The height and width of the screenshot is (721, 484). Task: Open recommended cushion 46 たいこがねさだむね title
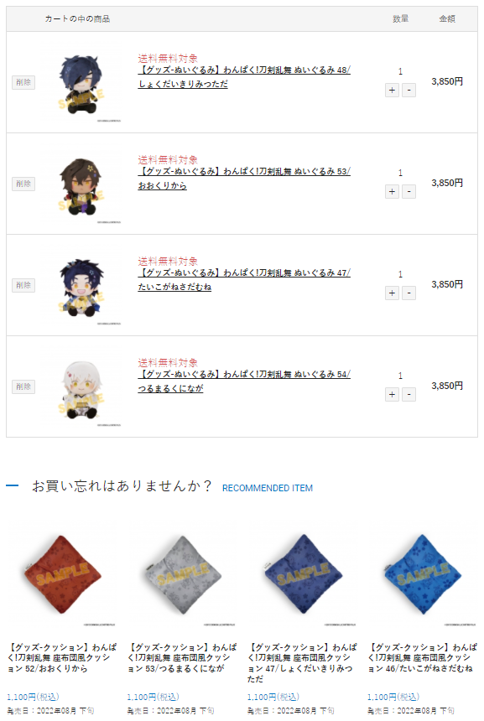point(422,657)
